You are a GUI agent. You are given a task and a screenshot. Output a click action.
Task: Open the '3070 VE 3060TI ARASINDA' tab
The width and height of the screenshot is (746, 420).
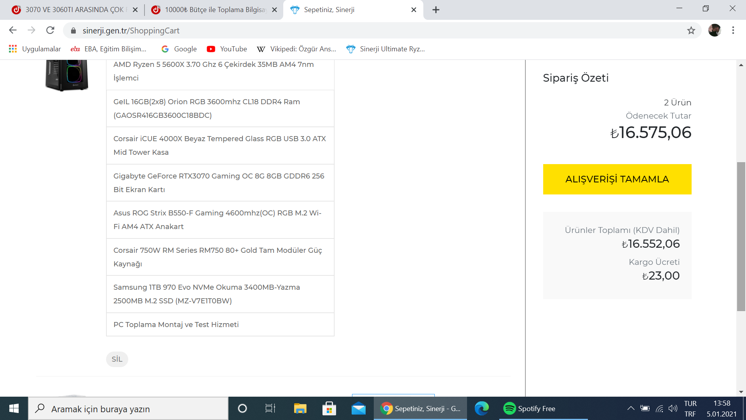[x=74, y=10]
